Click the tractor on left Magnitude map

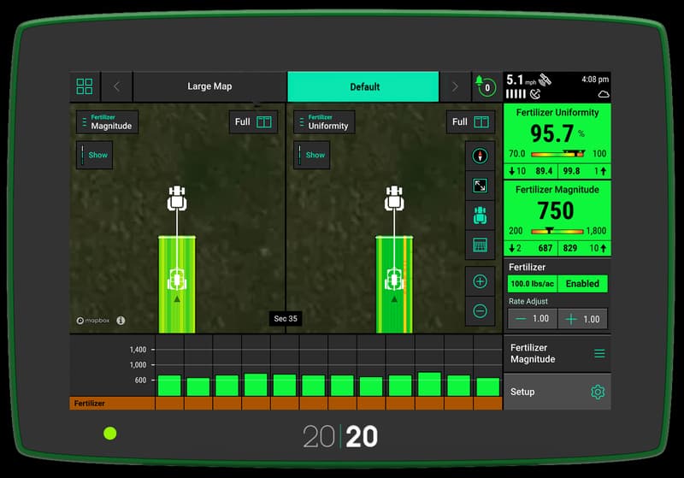[x=177, y=198]
